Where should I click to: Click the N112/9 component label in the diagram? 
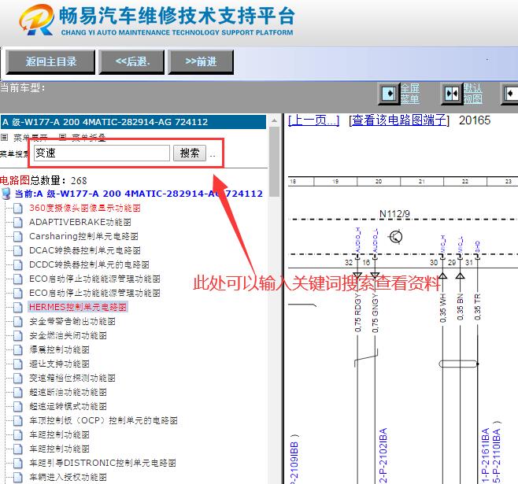tap(394, 214)
